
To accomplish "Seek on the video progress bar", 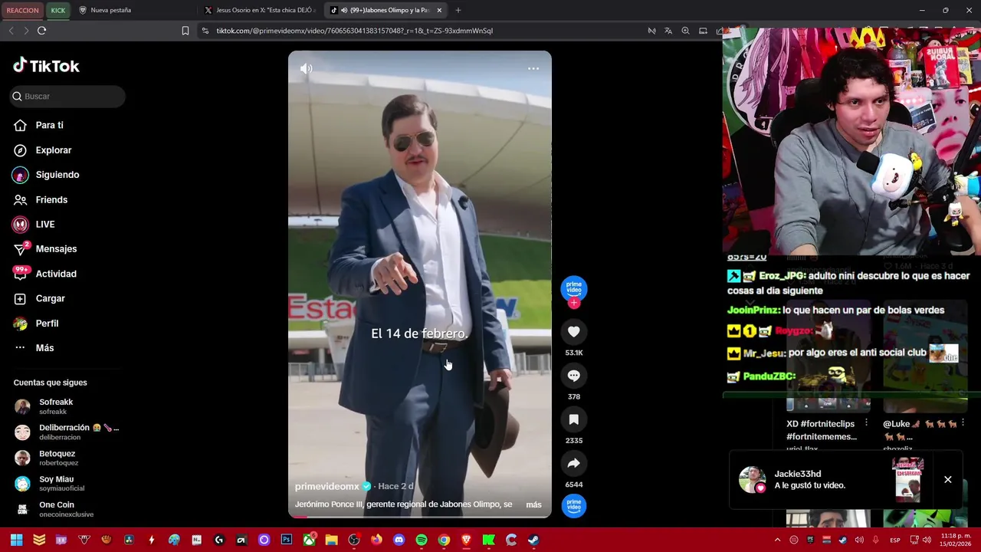I will tap(420, 517).
